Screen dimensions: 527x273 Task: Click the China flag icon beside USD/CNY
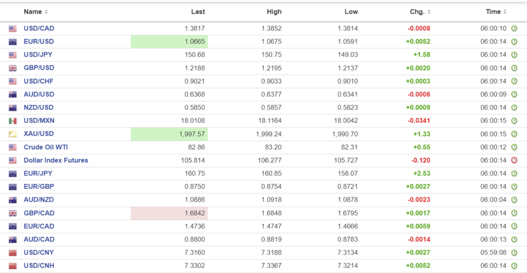coord(13,252)
